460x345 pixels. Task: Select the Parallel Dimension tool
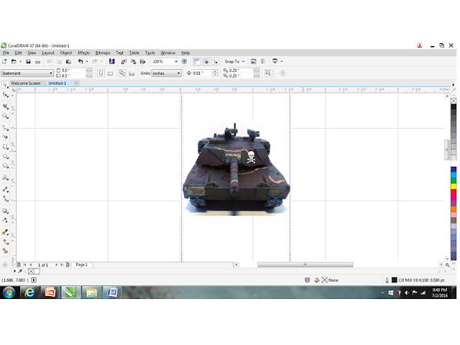pyautogui.click(x=5, y=190)
